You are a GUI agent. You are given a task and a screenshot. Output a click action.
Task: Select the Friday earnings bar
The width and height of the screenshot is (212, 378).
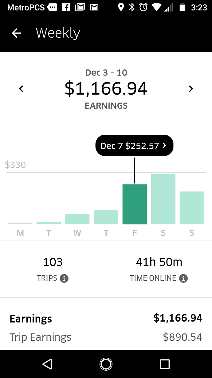tap(135, 204)
